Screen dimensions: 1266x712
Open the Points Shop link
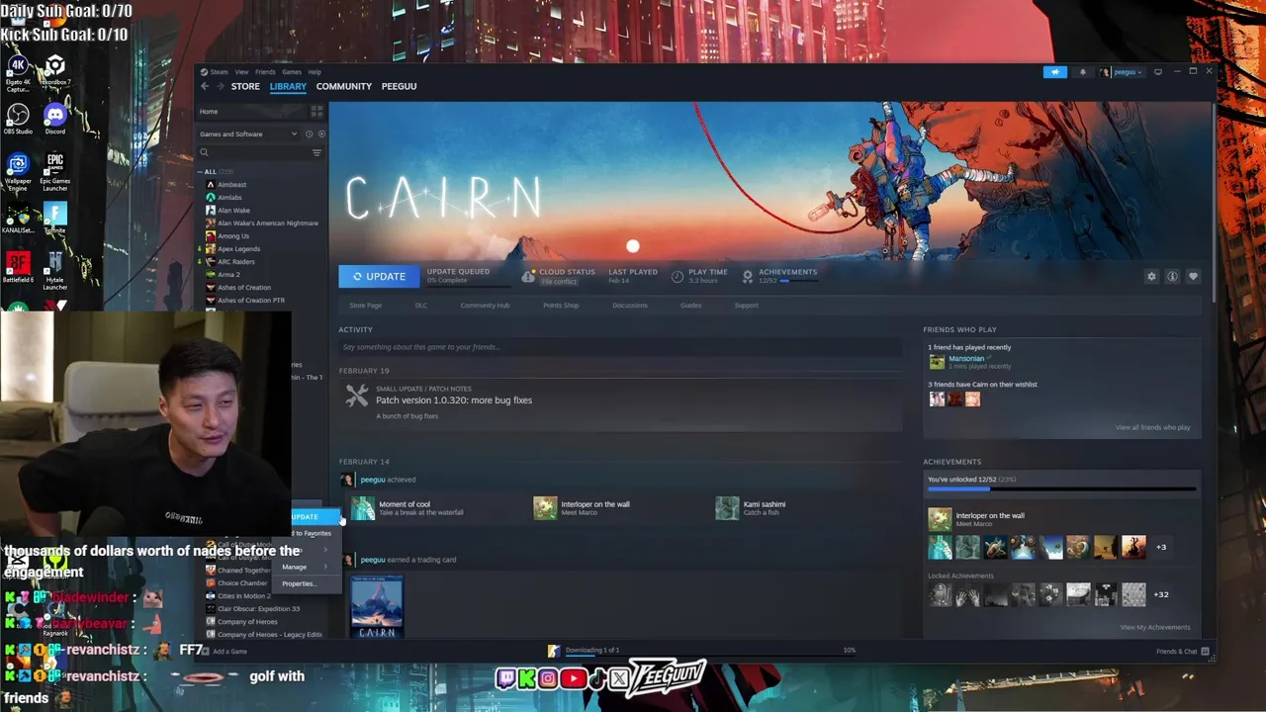(x=561, y=306)
